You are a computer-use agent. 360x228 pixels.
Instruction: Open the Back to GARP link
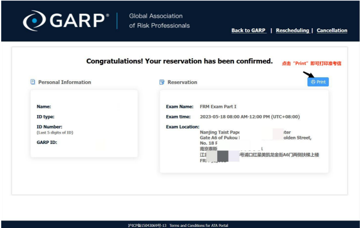[x=249, y=31]
